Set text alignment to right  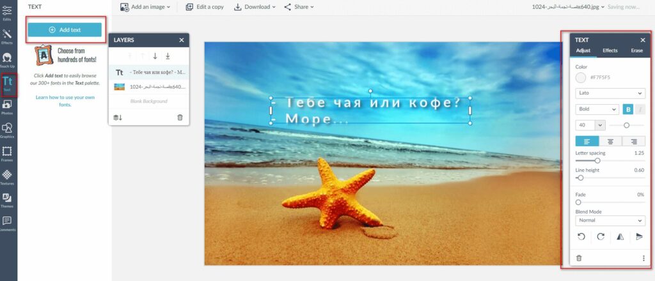point(633,141)
